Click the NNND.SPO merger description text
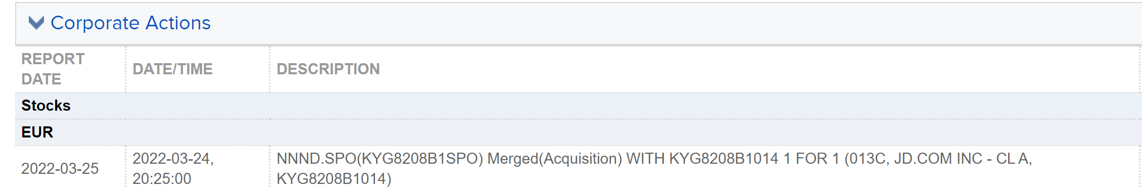The image size is (1142, 187). point(654,168)
